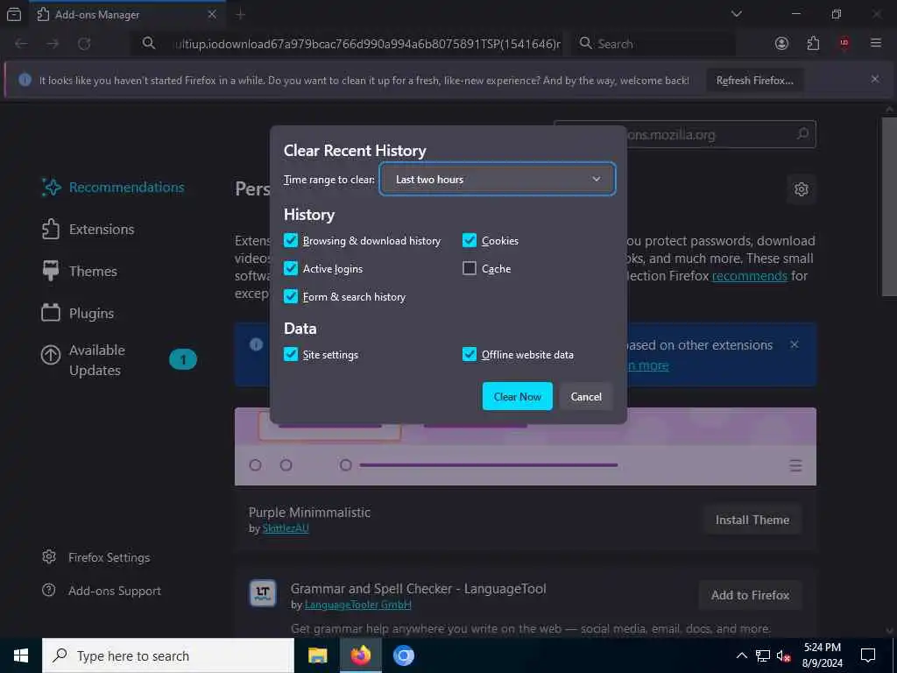Click the Themes paintbrush icon
897x673 pixels.
51,271
